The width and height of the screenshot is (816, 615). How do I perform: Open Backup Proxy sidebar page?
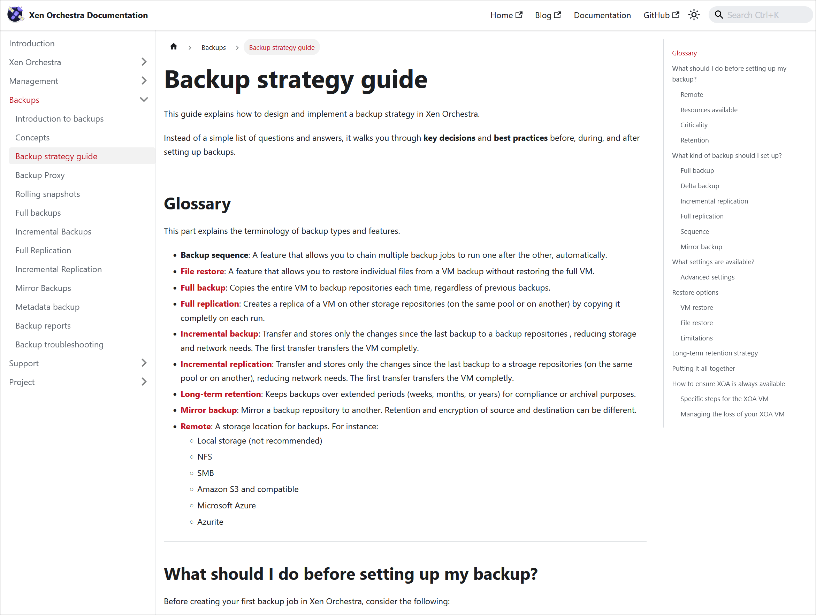pos(40,175)
